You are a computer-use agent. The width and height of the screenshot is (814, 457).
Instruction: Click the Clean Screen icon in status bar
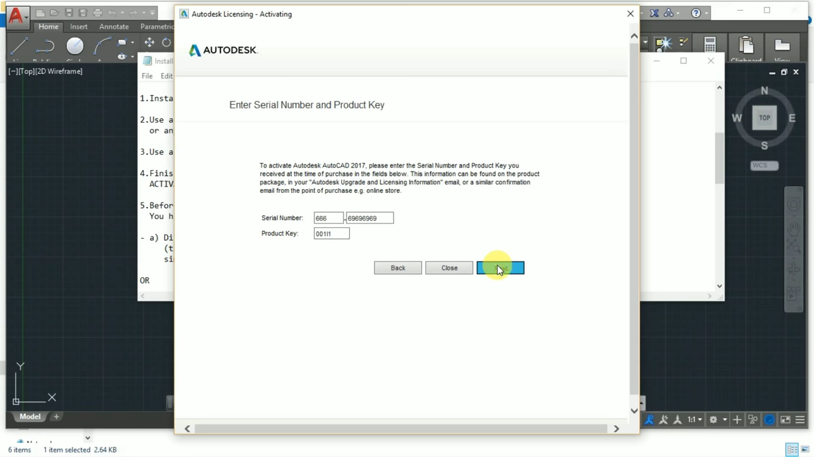[785, 420]
